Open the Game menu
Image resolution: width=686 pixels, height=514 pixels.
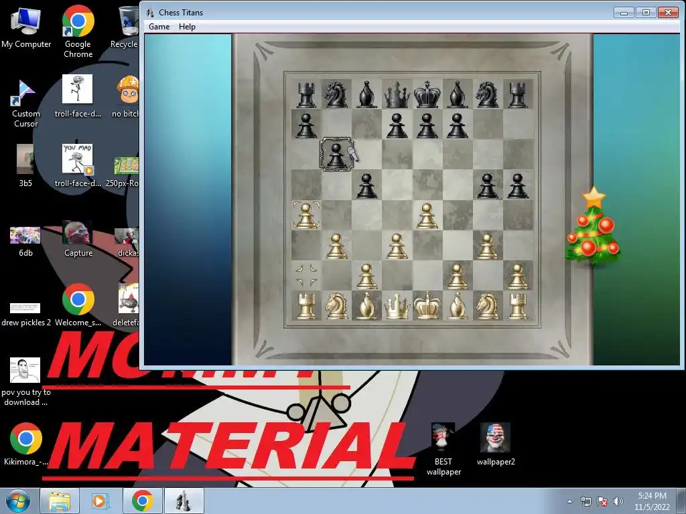pos(159,27)
